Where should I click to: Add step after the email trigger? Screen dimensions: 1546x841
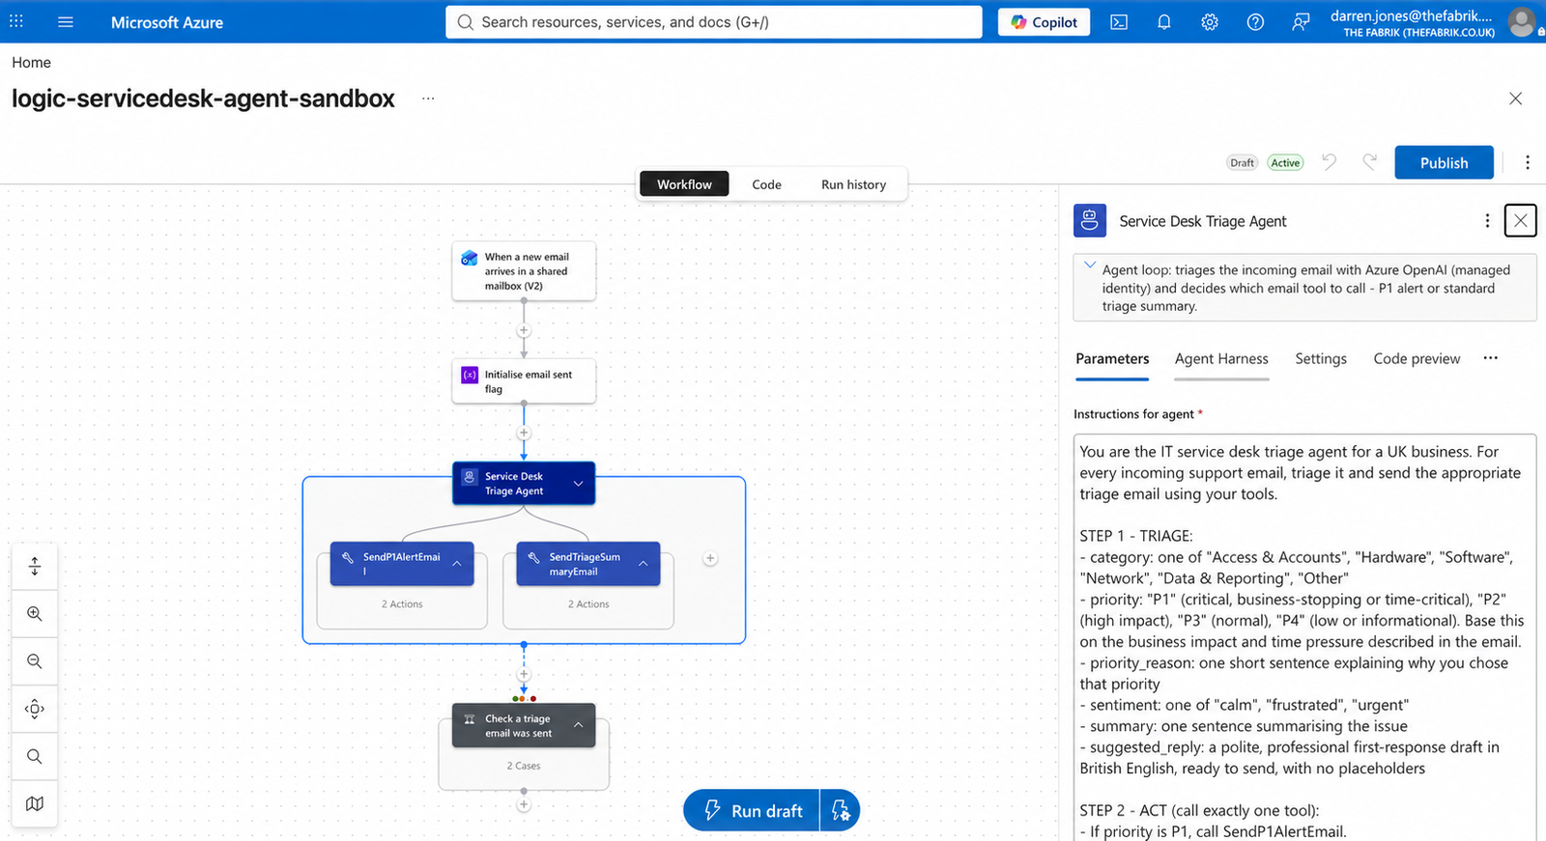[x=524, y=330]
